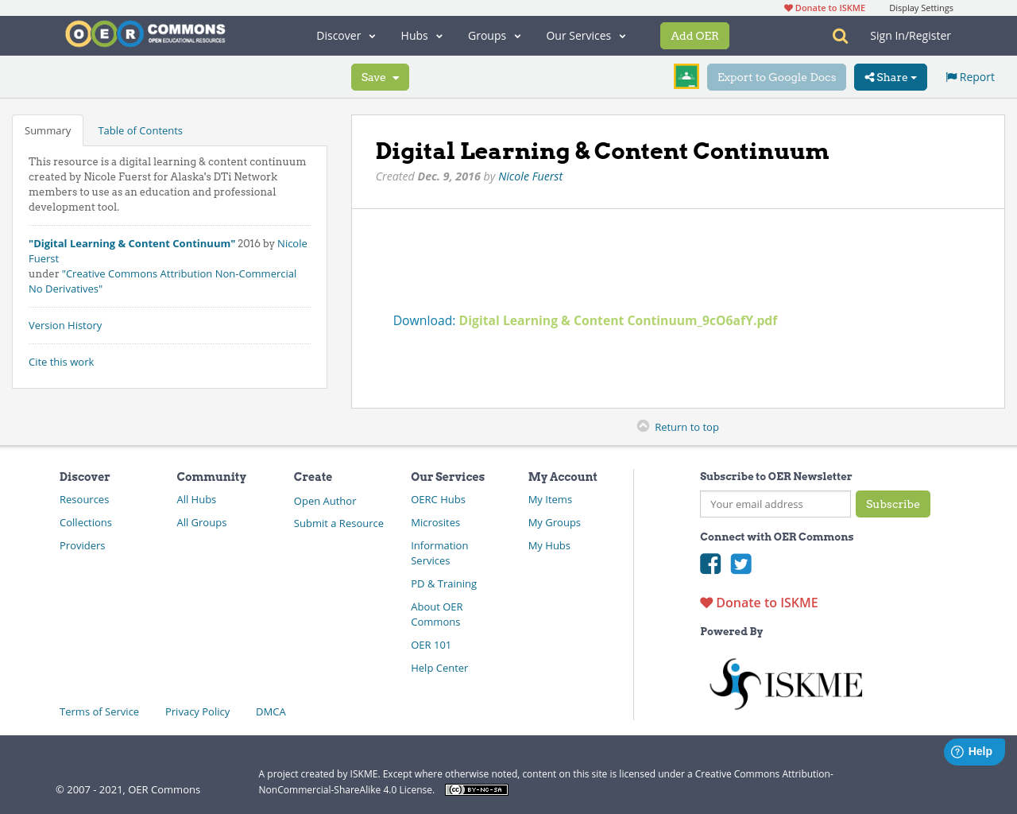The image size is (1017, 814).
Task: Expand the Share dropdown
Action: pyautogui.click(x=890, y=76)
